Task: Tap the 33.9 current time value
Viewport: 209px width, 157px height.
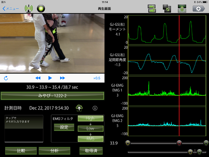Action: pos(114,143)
